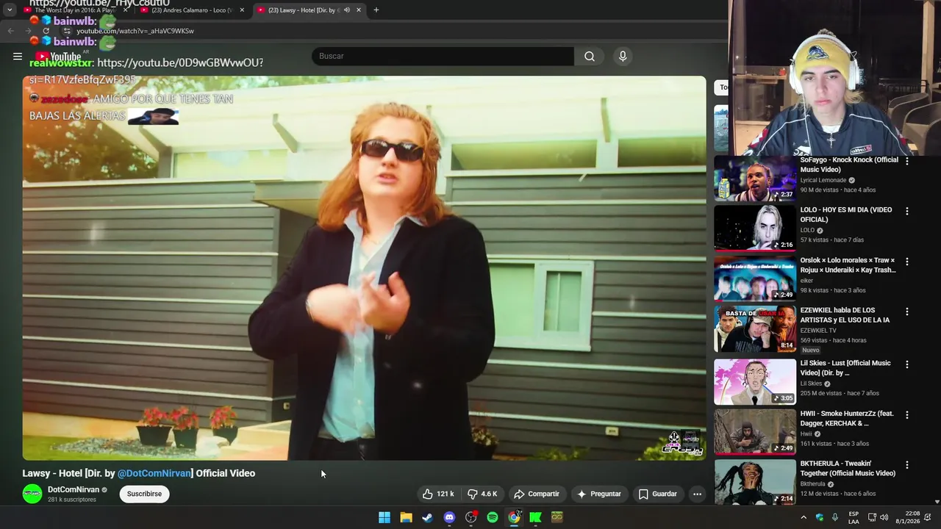Click the Windows Start button
The width and height of the screenshot is (941, 529).
384,517
